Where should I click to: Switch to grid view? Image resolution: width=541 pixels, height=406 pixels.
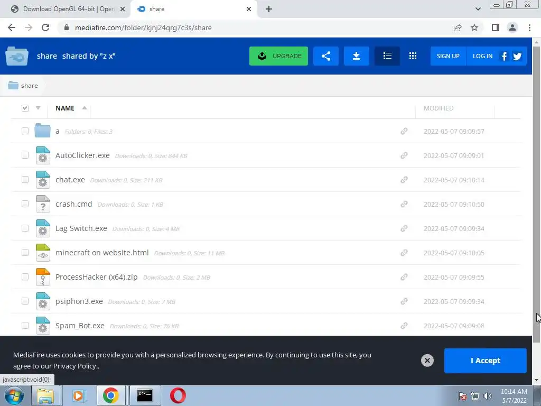point(413,56)
